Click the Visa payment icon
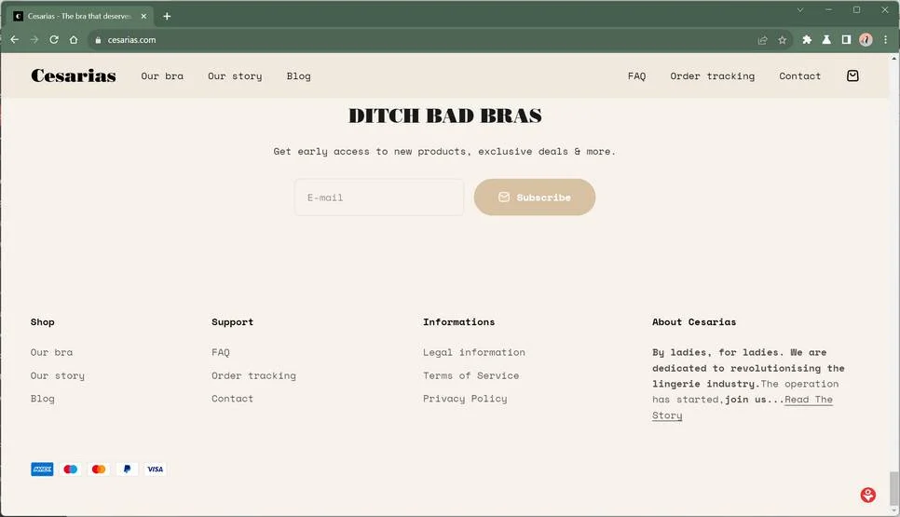The width and height of the screenshot is (900, 517). coord(155,469)
